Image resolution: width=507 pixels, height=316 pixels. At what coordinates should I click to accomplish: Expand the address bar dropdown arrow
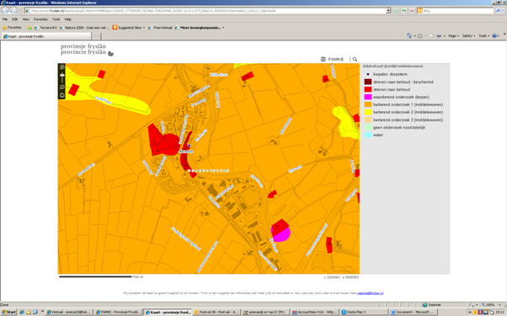pos(388,11)
